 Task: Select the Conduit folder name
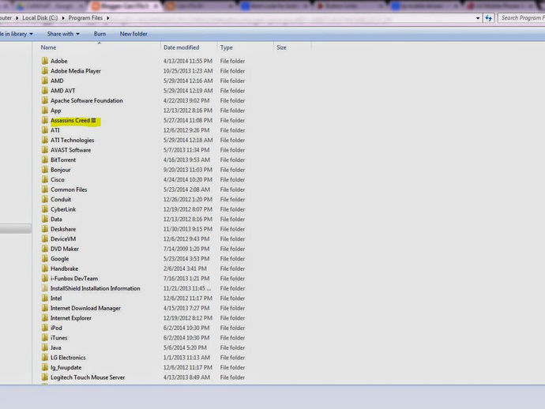[x=61, y=200]
